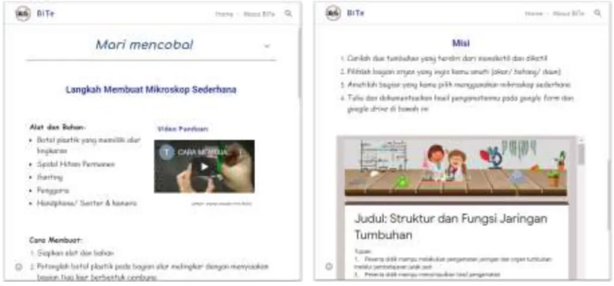Click step 2 Potonglah botol plastik
614x286 pixels.
pos(153,272)
